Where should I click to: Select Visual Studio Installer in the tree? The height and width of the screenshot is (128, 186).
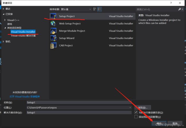(x=23, y=32)
